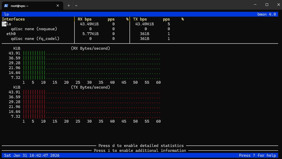The height and width of the screenshot is (159, 282).
Task: Click the PowerShell icon in the tab
Action: coord(6,5)
